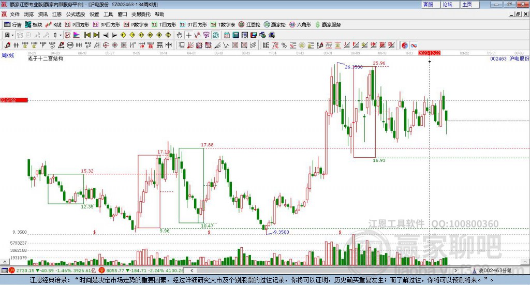530x285 pixels.
Task: Open the 9P四方形 tool
Action: (107, 25)
